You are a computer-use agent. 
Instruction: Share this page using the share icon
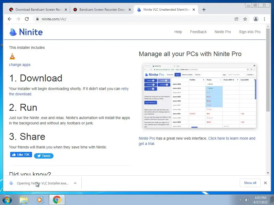pyautogui.click(x=237, y=19)
